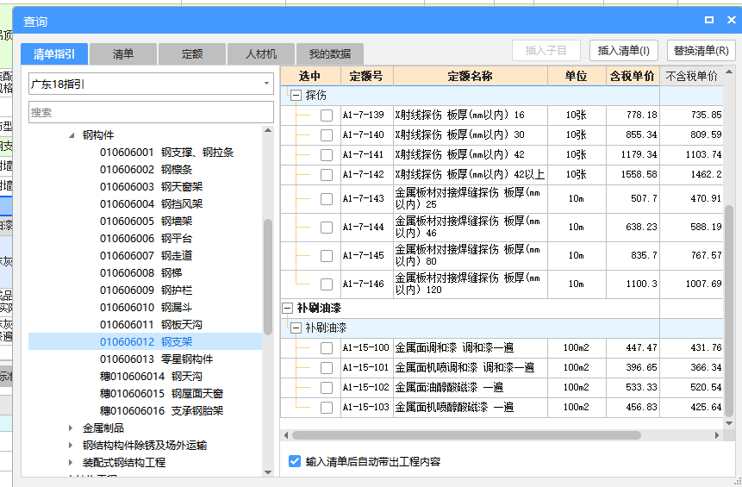Click cell X射线探伤 板厚(mm以内) 16
This screenshot has width=742, height=487.
click(471, 115)
